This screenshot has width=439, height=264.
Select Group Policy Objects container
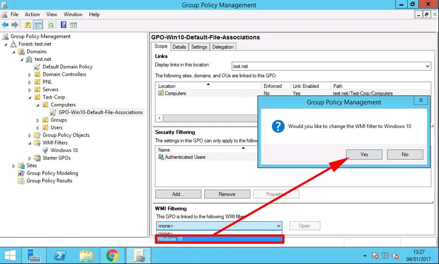66,135
